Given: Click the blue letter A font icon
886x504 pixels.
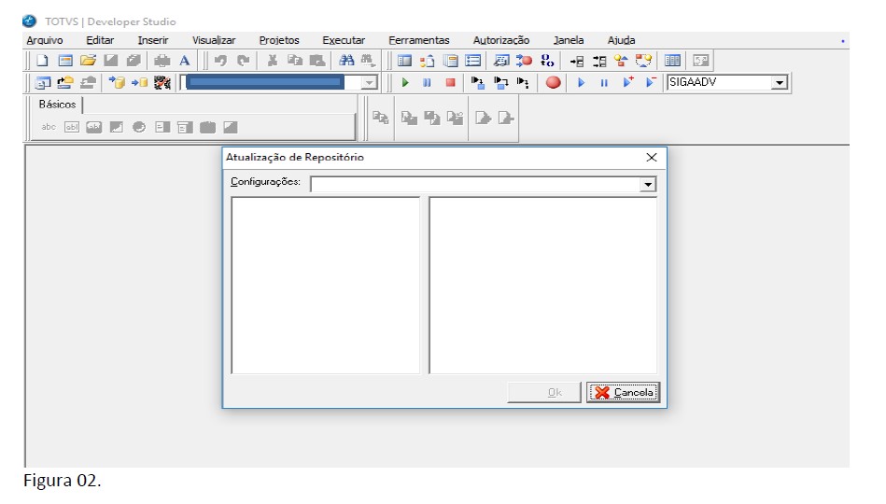Looking at the screenshot, I should tap(184, 61).
